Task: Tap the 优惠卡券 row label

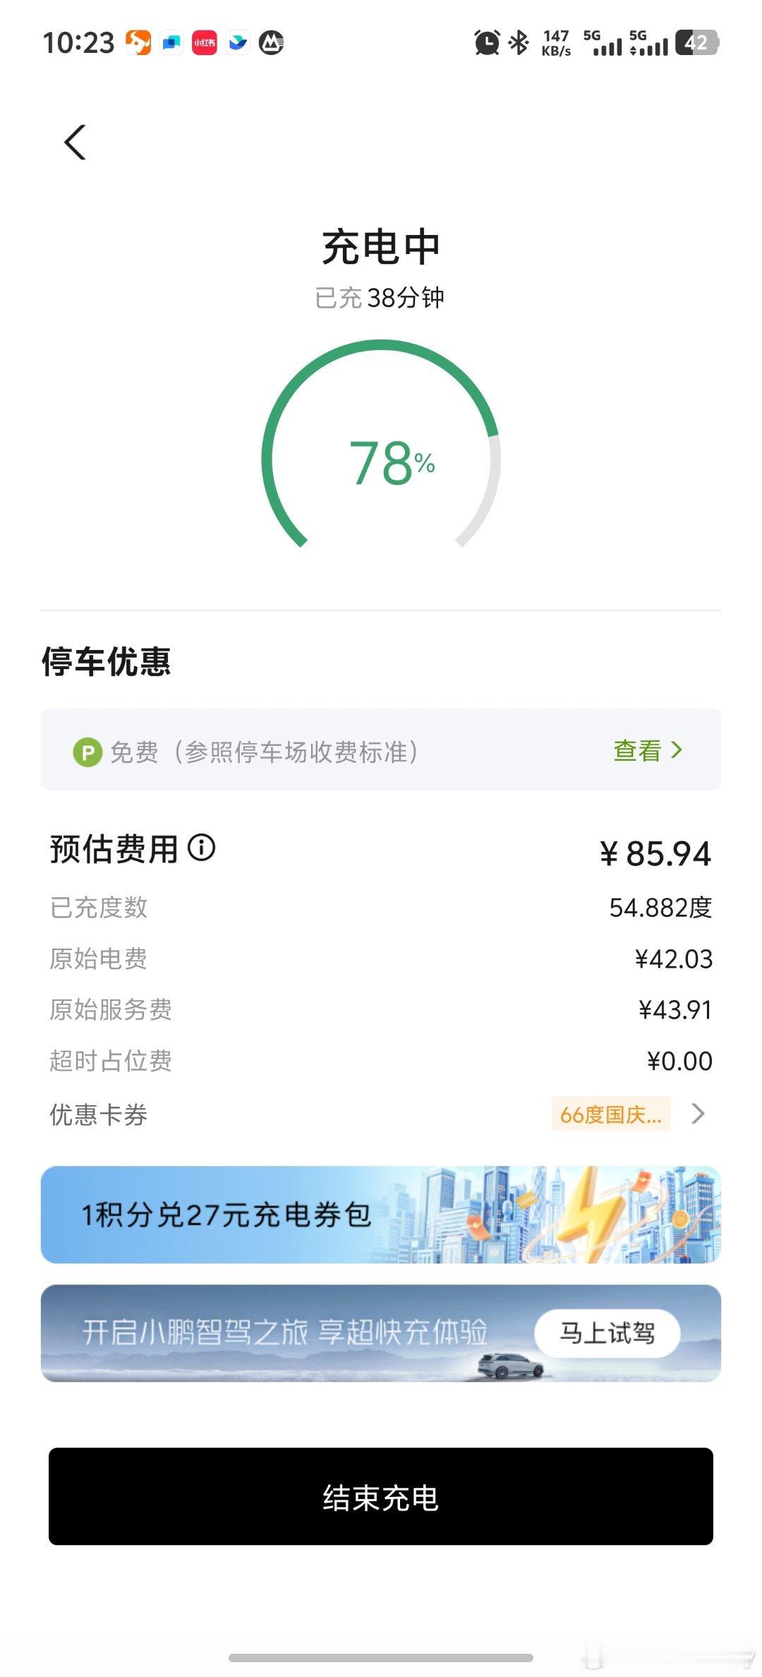Action: (x=98, y=1114)
